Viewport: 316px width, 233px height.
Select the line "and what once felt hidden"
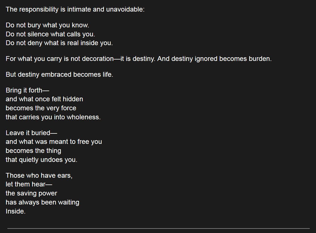click(44, 99)
